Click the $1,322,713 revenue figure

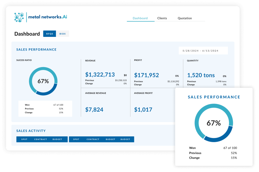click(x=100, y=75)
